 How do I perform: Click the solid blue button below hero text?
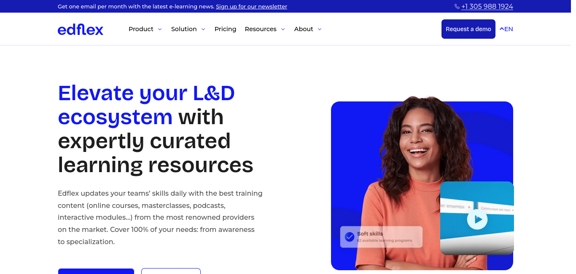(96, 271)
